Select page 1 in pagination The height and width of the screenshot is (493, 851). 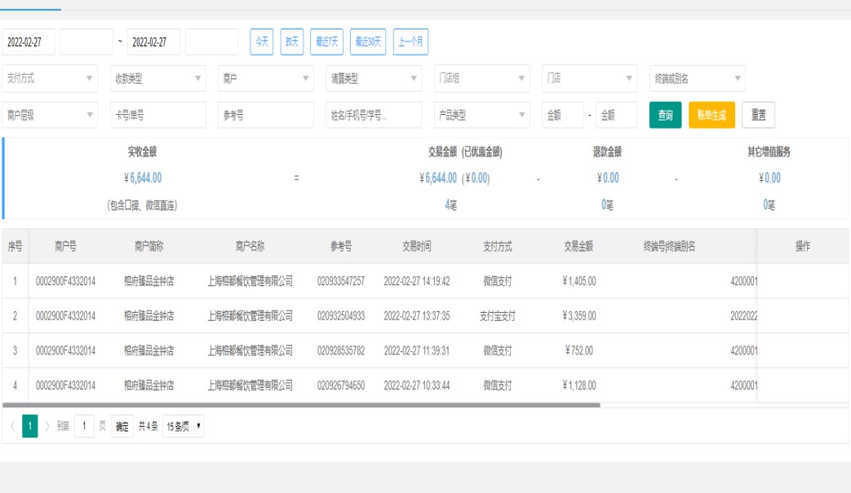29,426
